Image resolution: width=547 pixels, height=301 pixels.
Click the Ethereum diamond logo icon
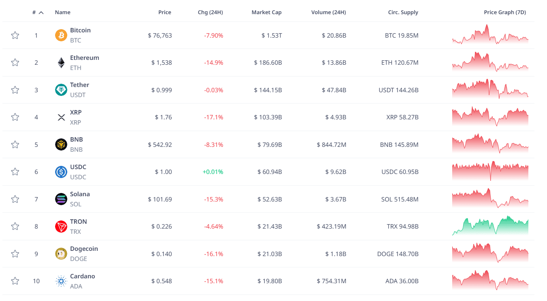(61, 63)
